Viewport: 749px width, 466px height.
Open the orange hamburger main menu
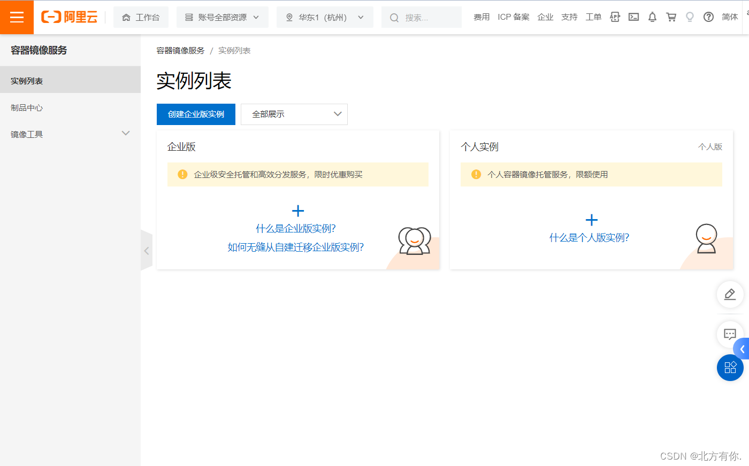click(17, 17)
